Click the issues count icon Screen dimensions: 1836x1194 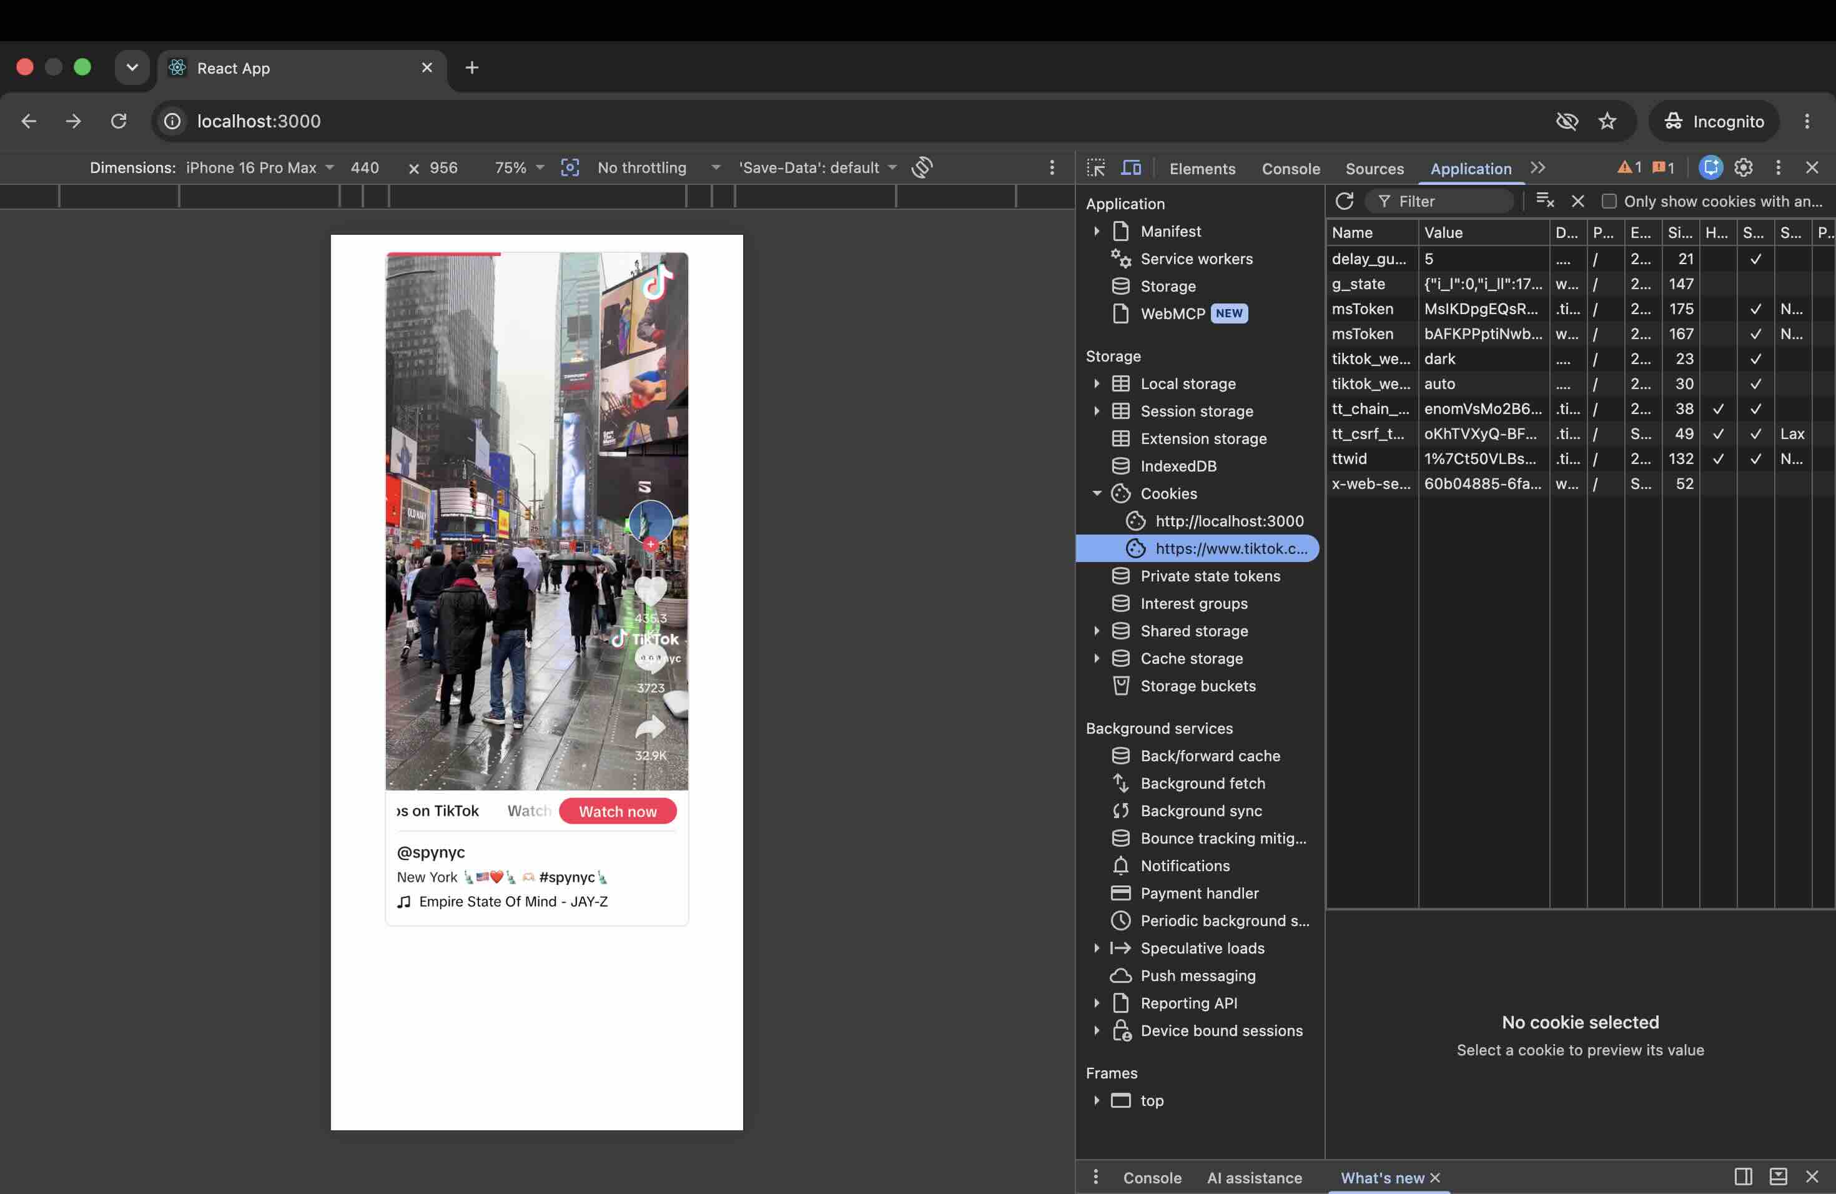tap(1662, 167)
